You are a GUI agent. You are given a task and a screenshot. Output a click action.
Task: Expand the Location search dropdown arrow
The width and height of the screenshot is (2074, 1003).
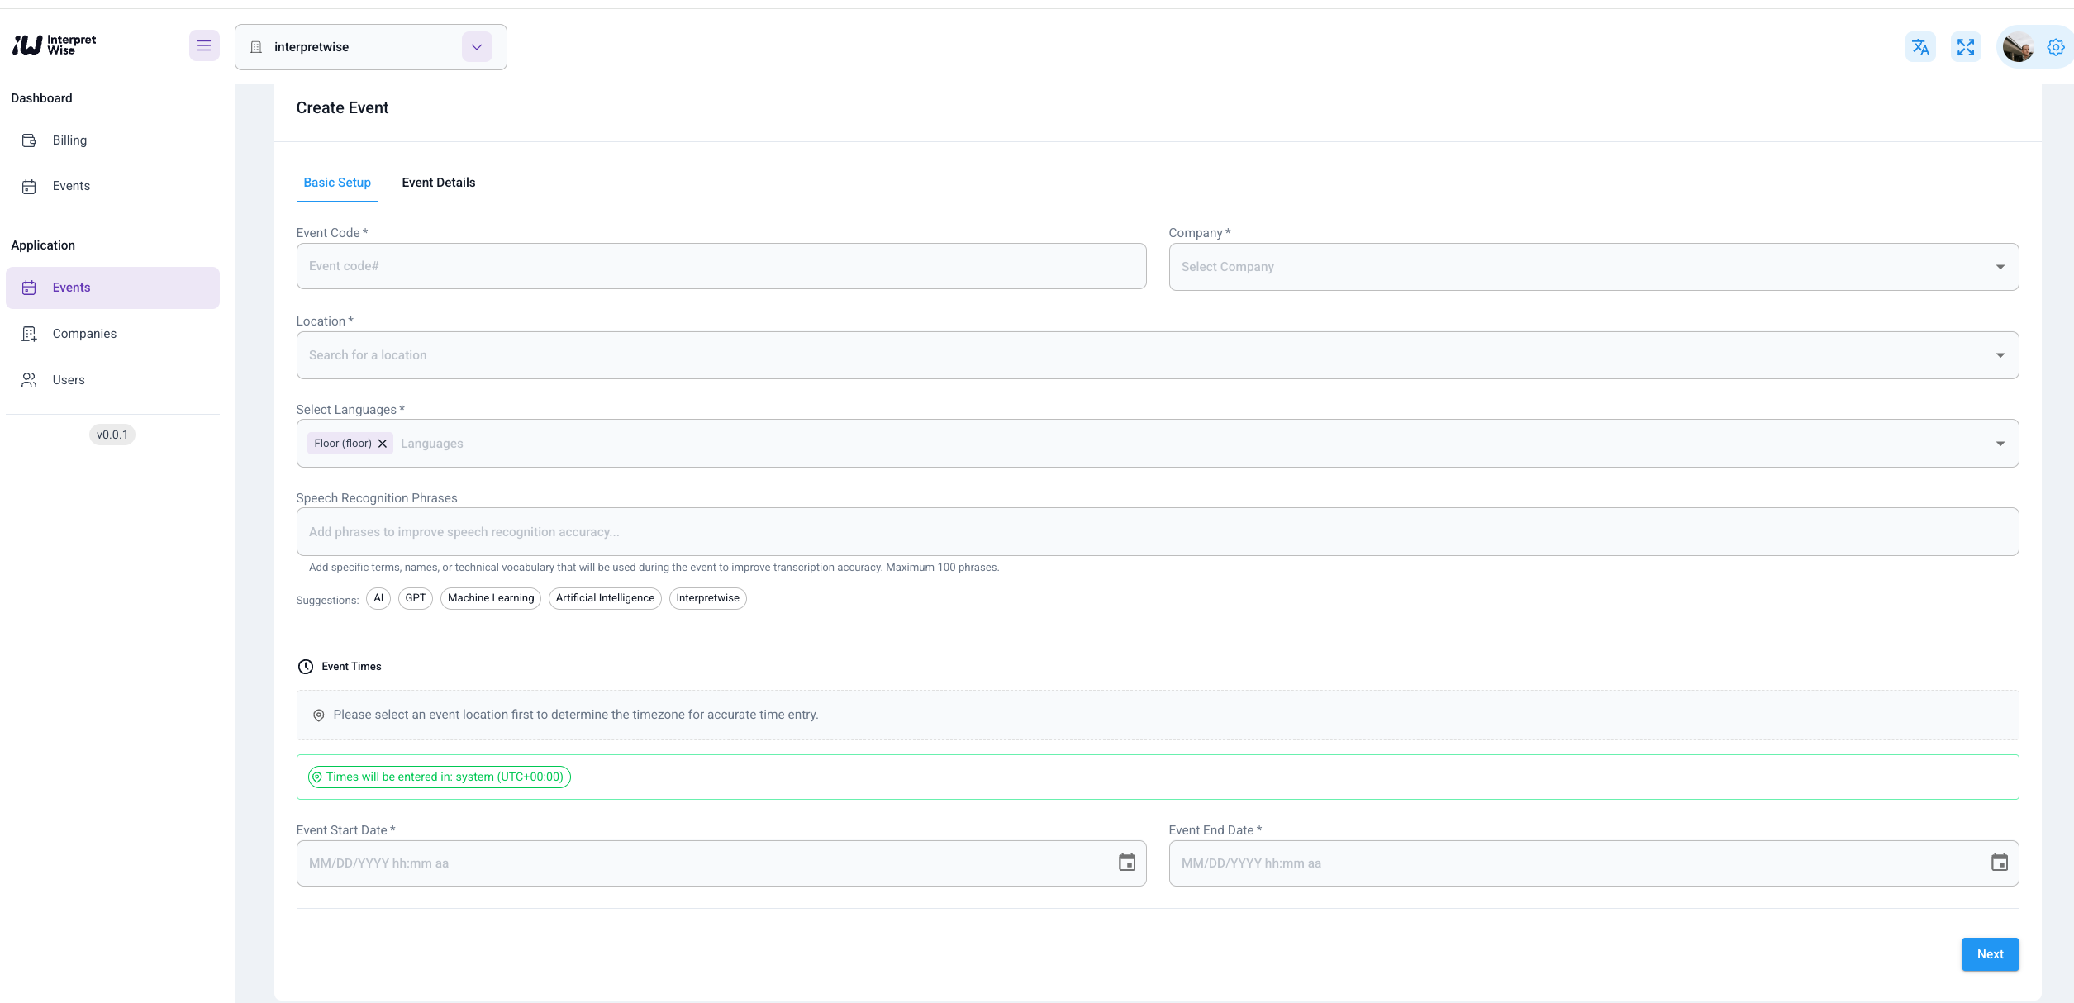point(2000,355)
